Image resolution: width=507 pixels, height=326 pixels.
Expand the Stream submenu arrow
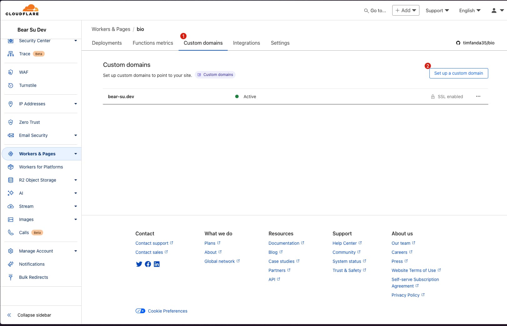point(76,206)
